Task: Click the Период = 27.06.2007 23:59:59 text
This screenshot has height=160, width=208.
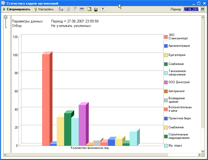Action: tap(75, 21)
